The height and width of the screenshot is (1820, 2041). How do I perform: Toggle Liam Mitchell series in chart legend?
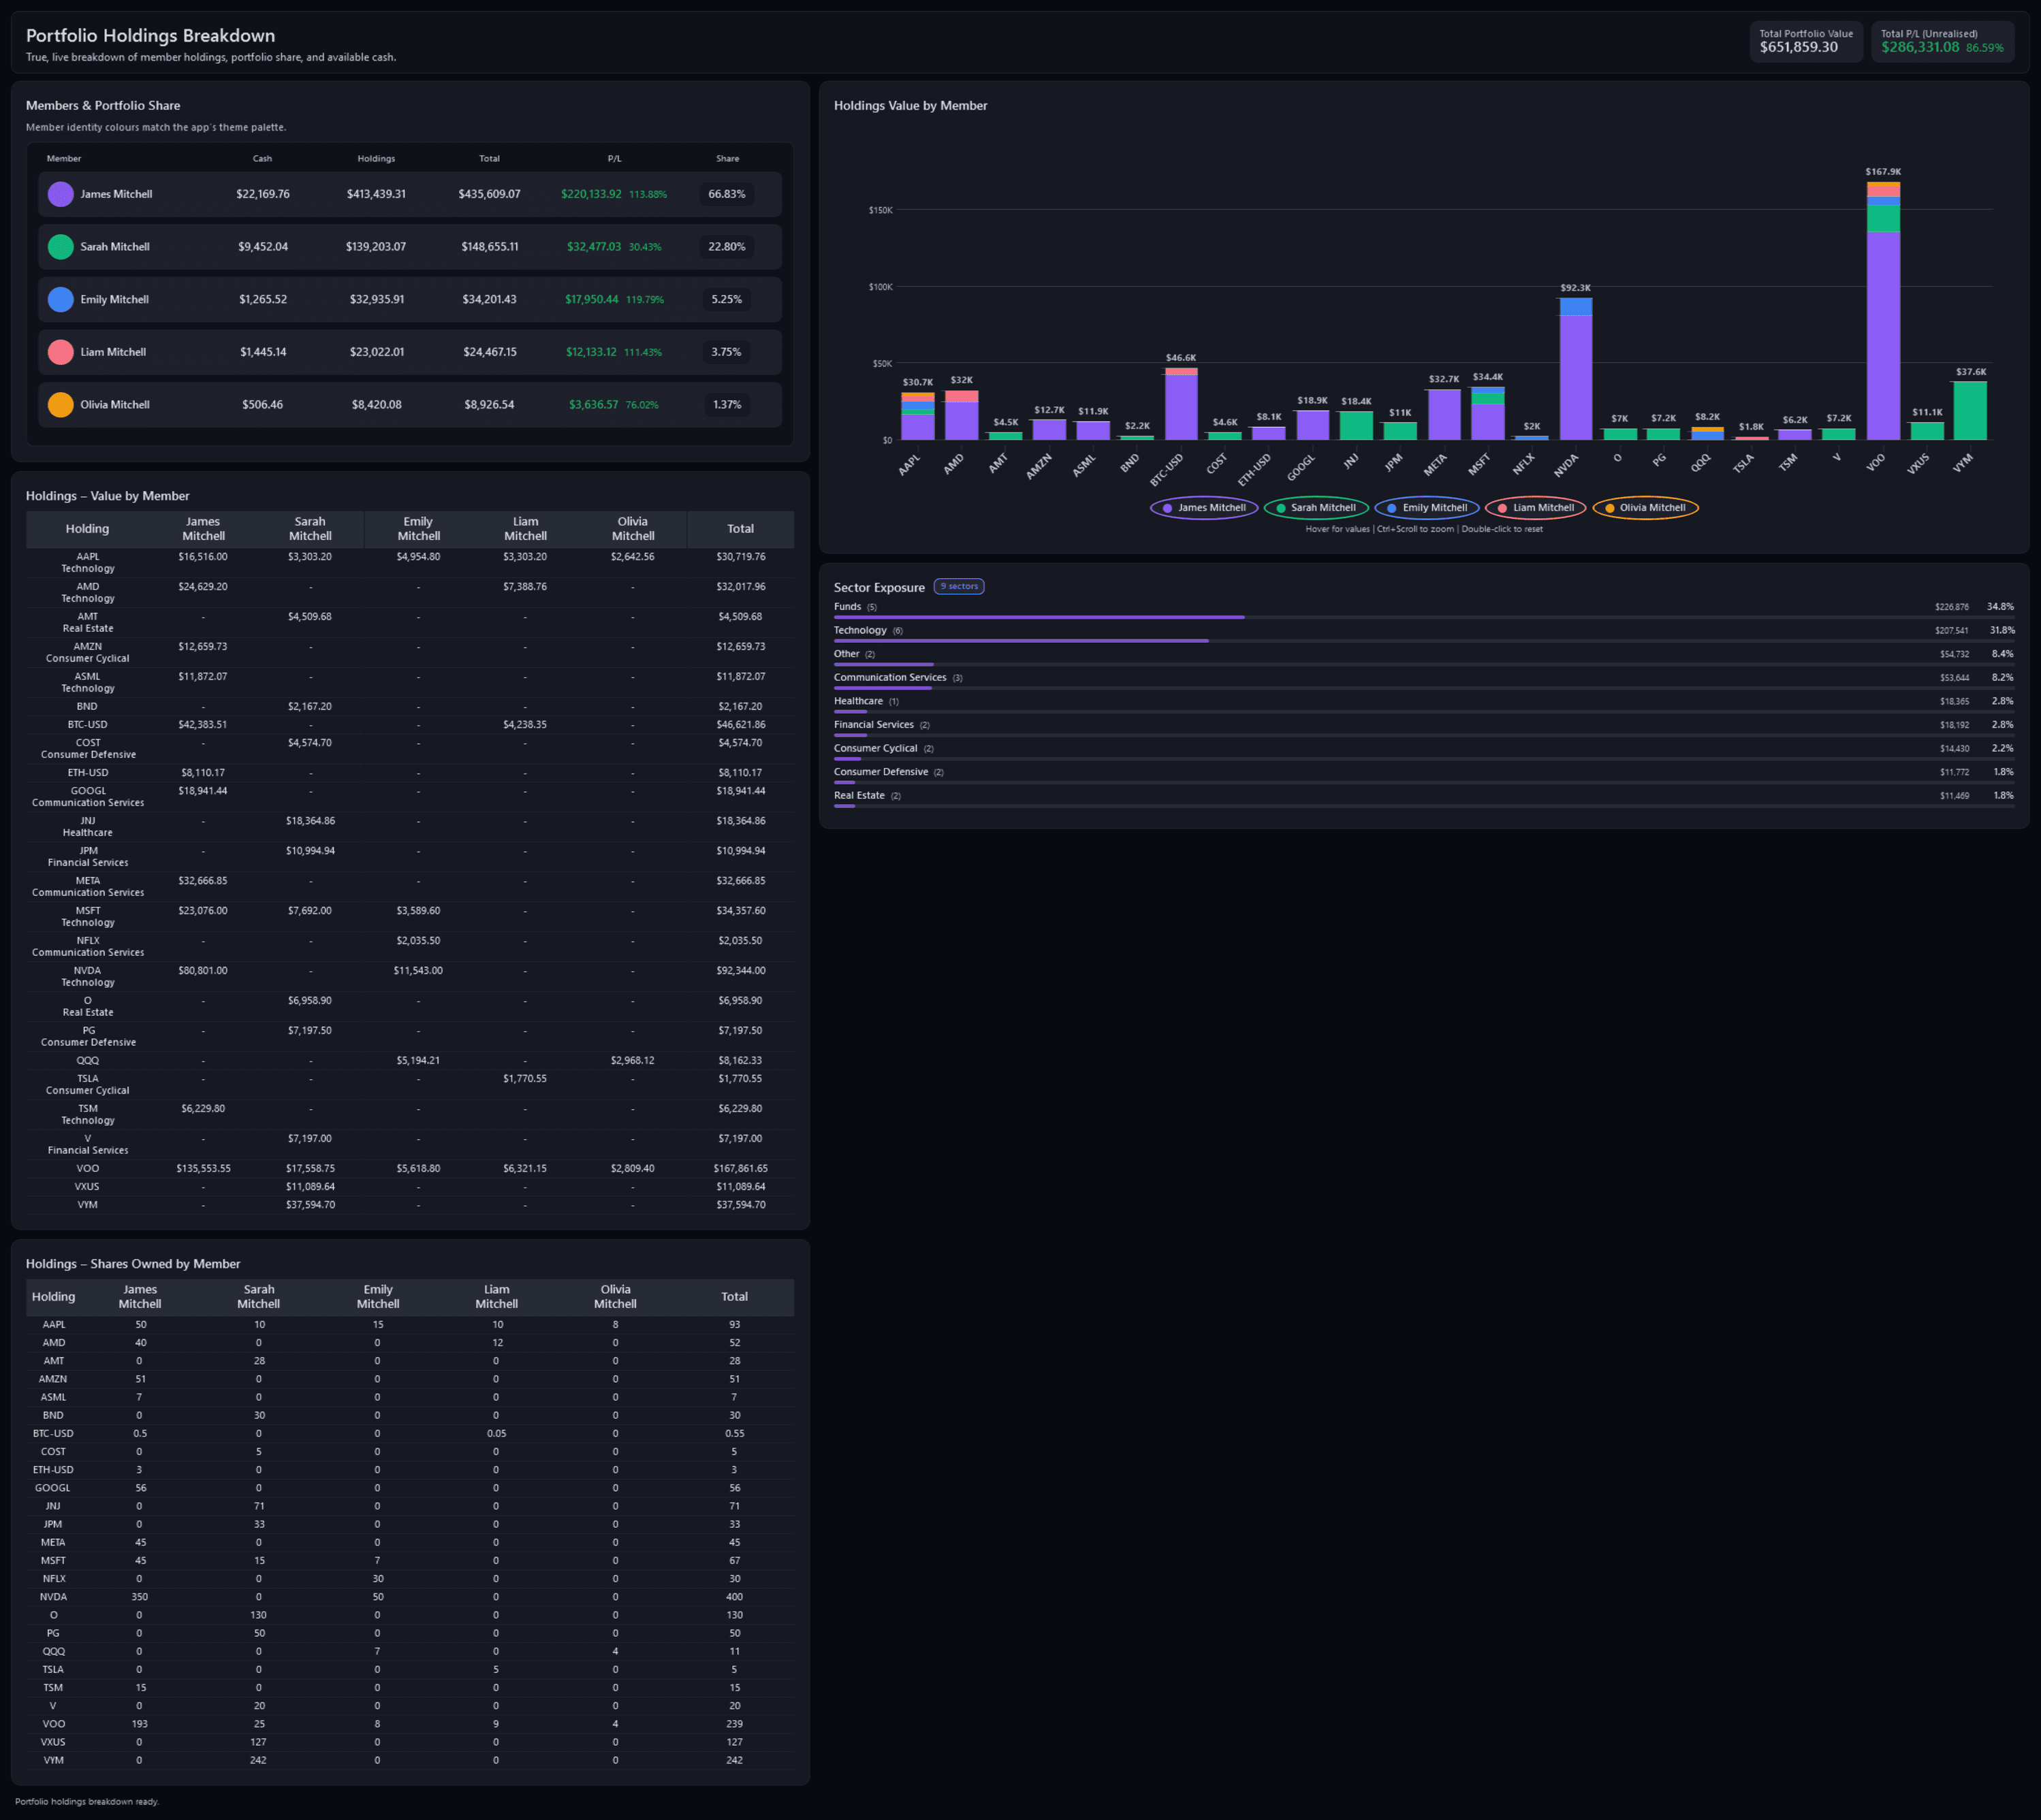pos(1536,508)
